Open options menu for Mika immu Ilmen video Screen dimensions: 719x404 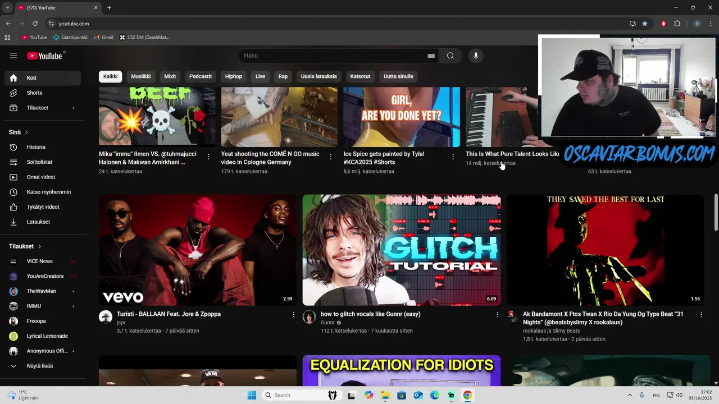(208, 157)
